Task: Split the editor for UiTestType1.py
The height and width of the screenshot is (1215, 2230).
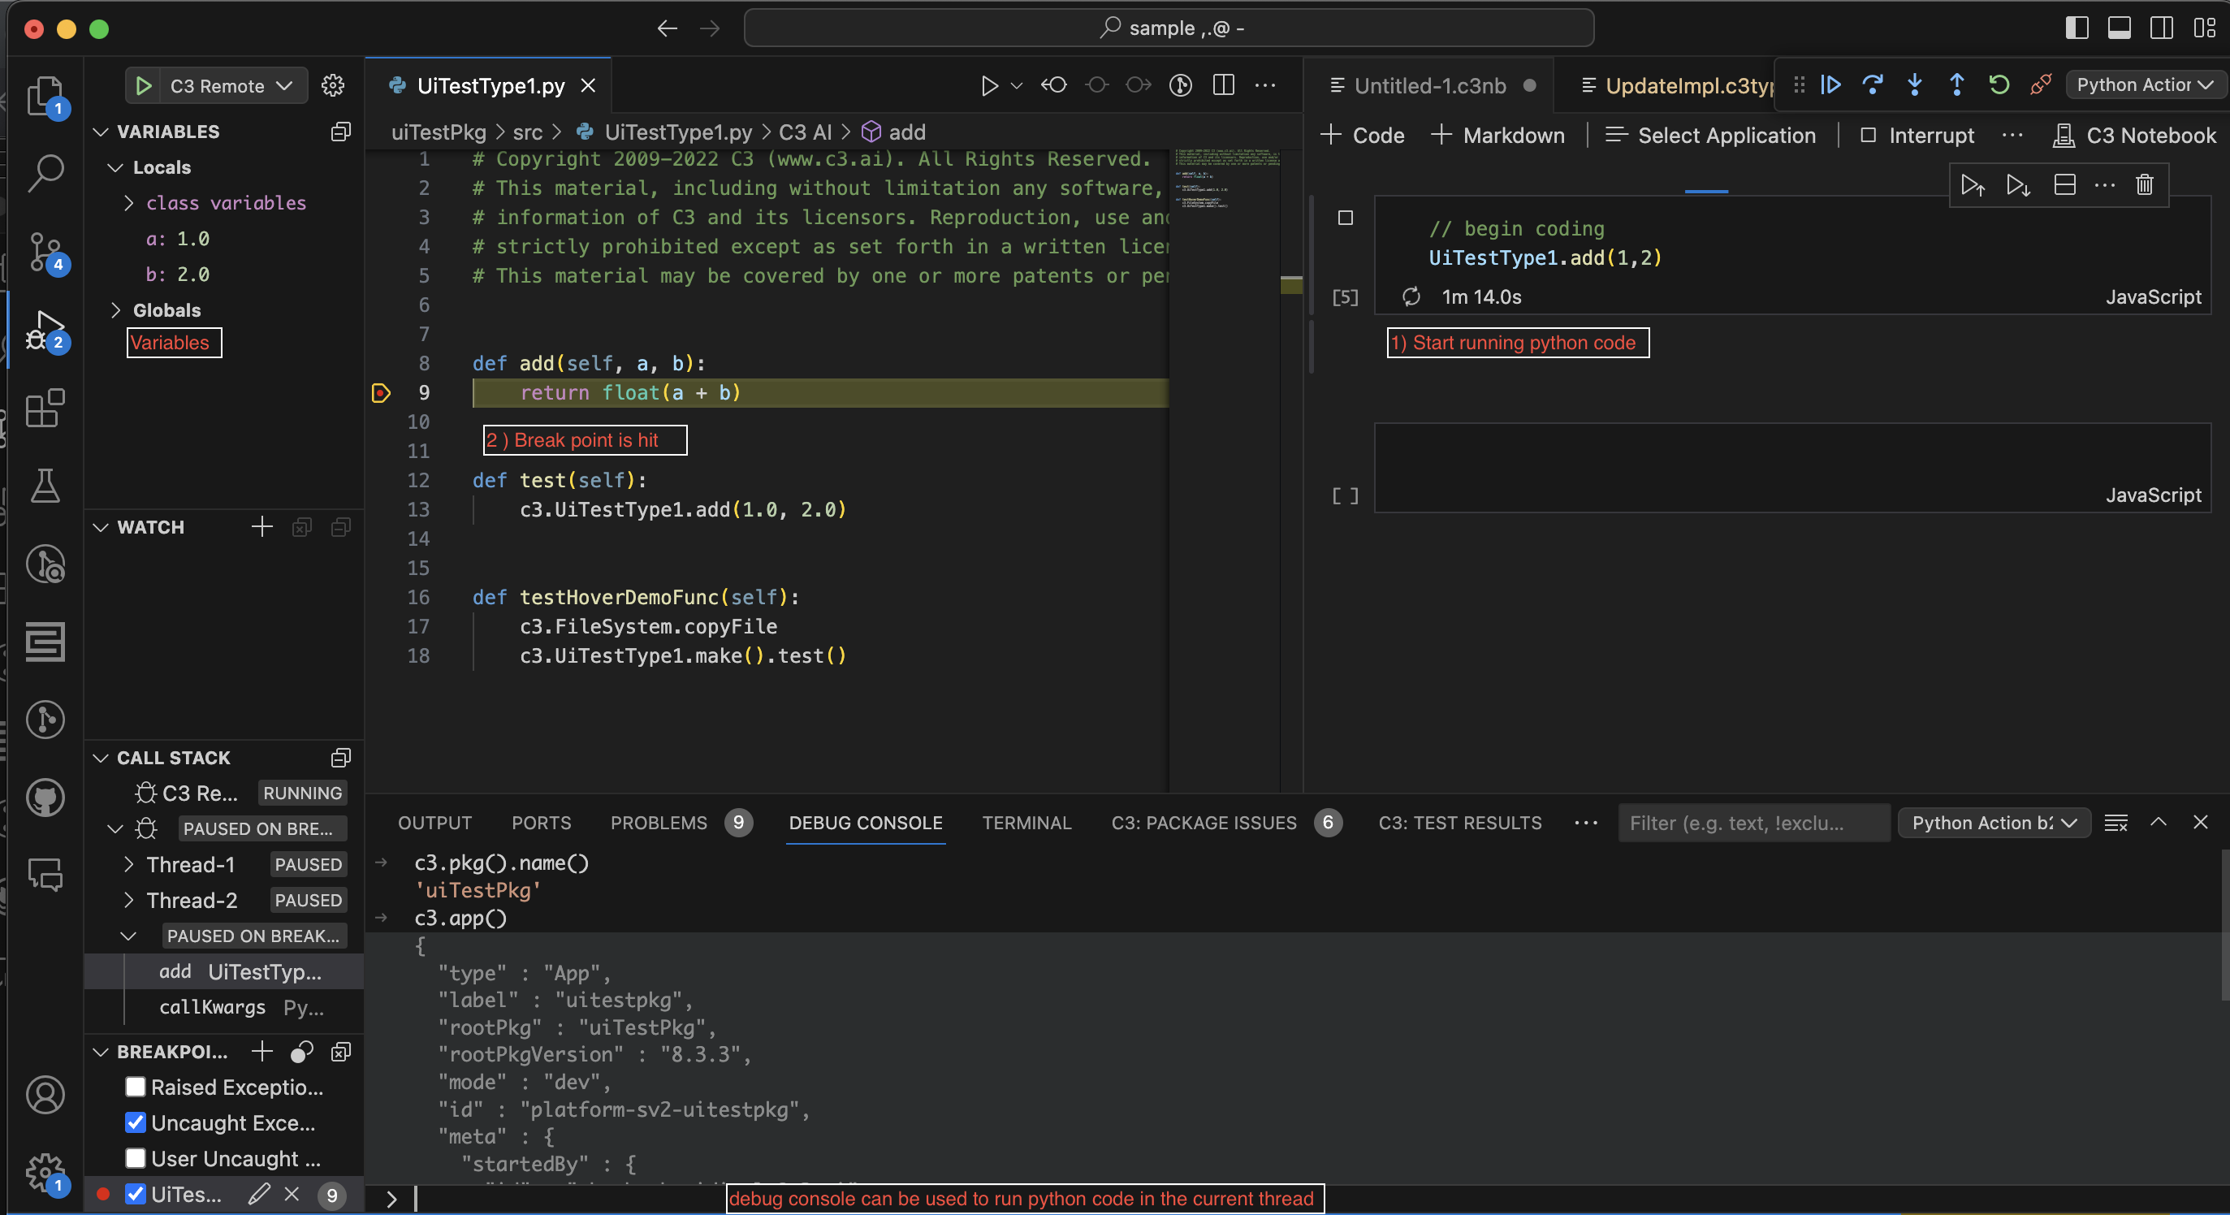Action: [x=1223, y=84]
